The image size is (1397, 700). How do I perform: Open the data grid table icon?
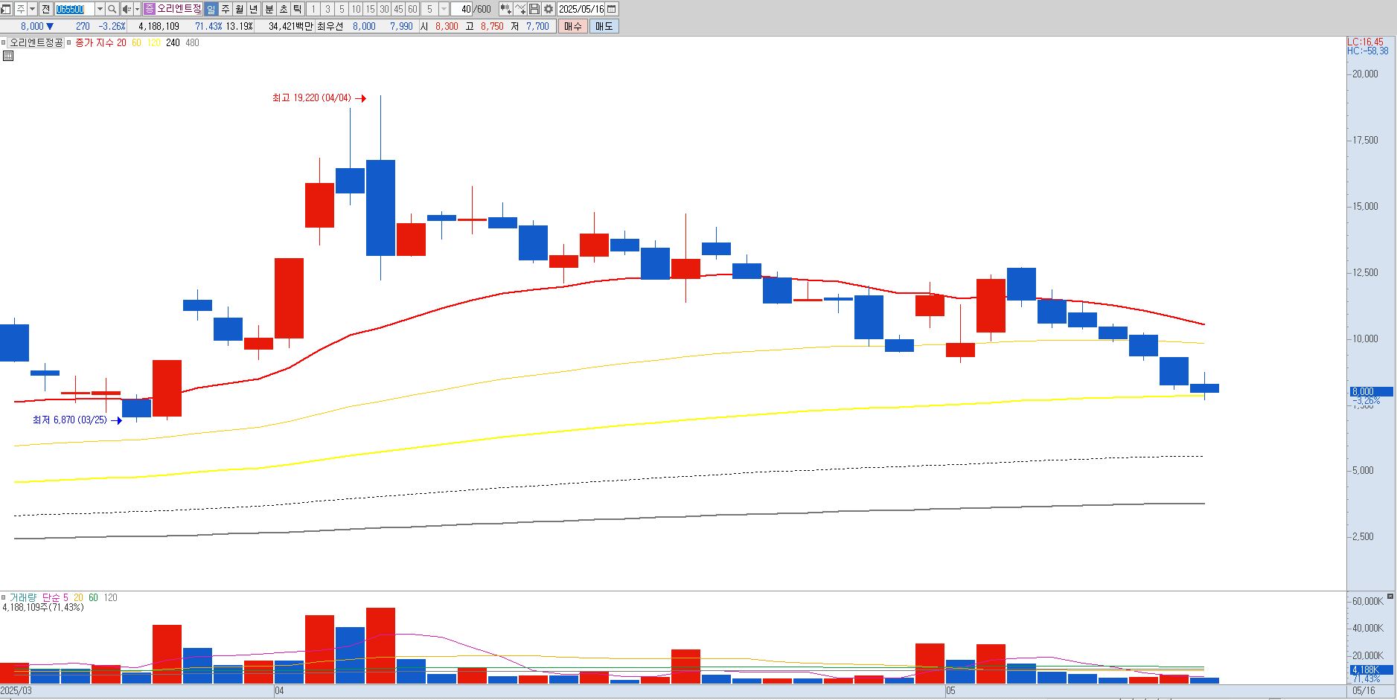[7, 56]
